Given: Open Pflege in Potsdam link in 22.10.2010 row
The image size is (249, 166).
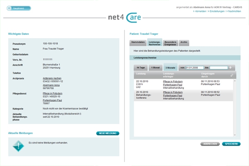Looking at the screenshot, I should coord(173,81).
